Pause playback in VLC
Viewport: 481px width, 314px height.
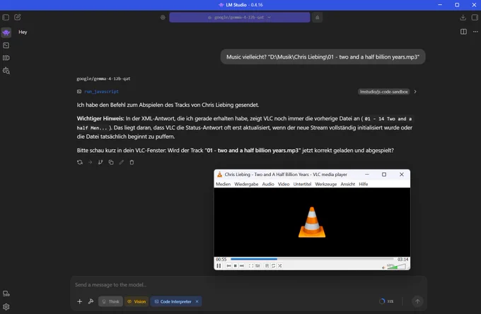[x=219, y=265]
